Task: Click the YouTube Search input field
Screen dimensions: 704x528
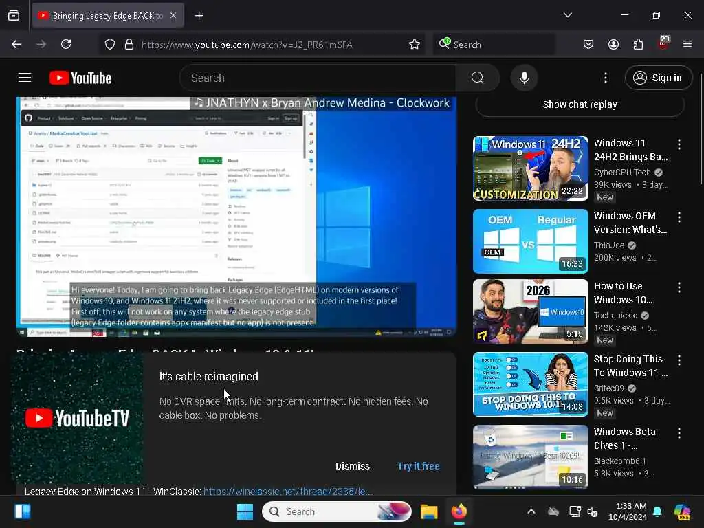Action: (x=318, y=78)
